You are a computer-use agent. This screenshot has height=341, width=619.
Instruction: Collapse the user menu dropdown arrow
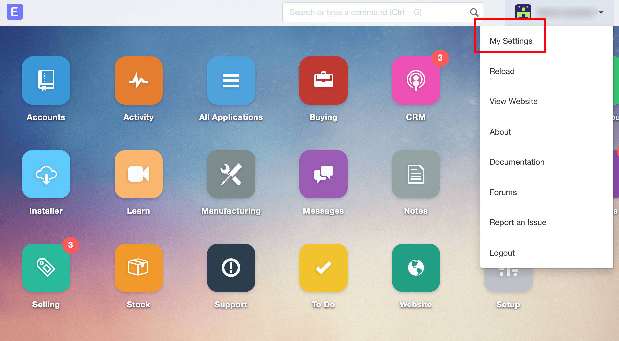tap(601, 12)
